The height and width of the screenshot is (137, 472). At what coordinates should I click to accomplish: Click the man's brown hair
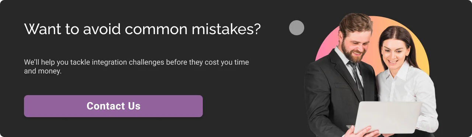pos(355,23)
